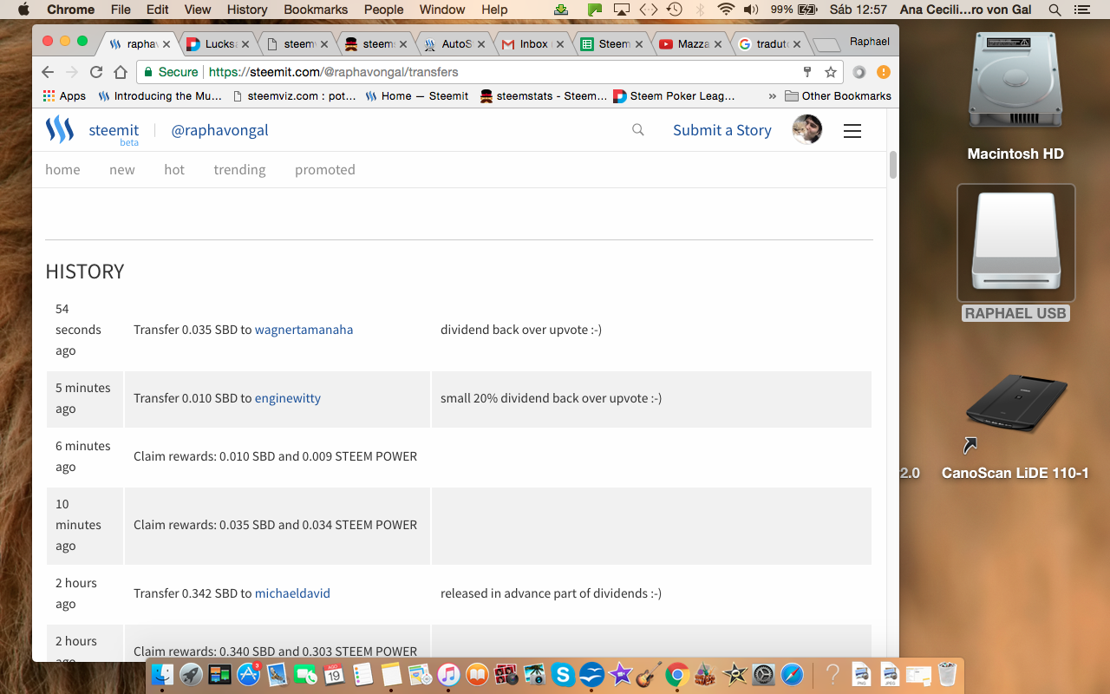Open iBooks in the Dock
Image resolution: width=1110 pixels, height=694 pixels.
(x=477, y=674)
